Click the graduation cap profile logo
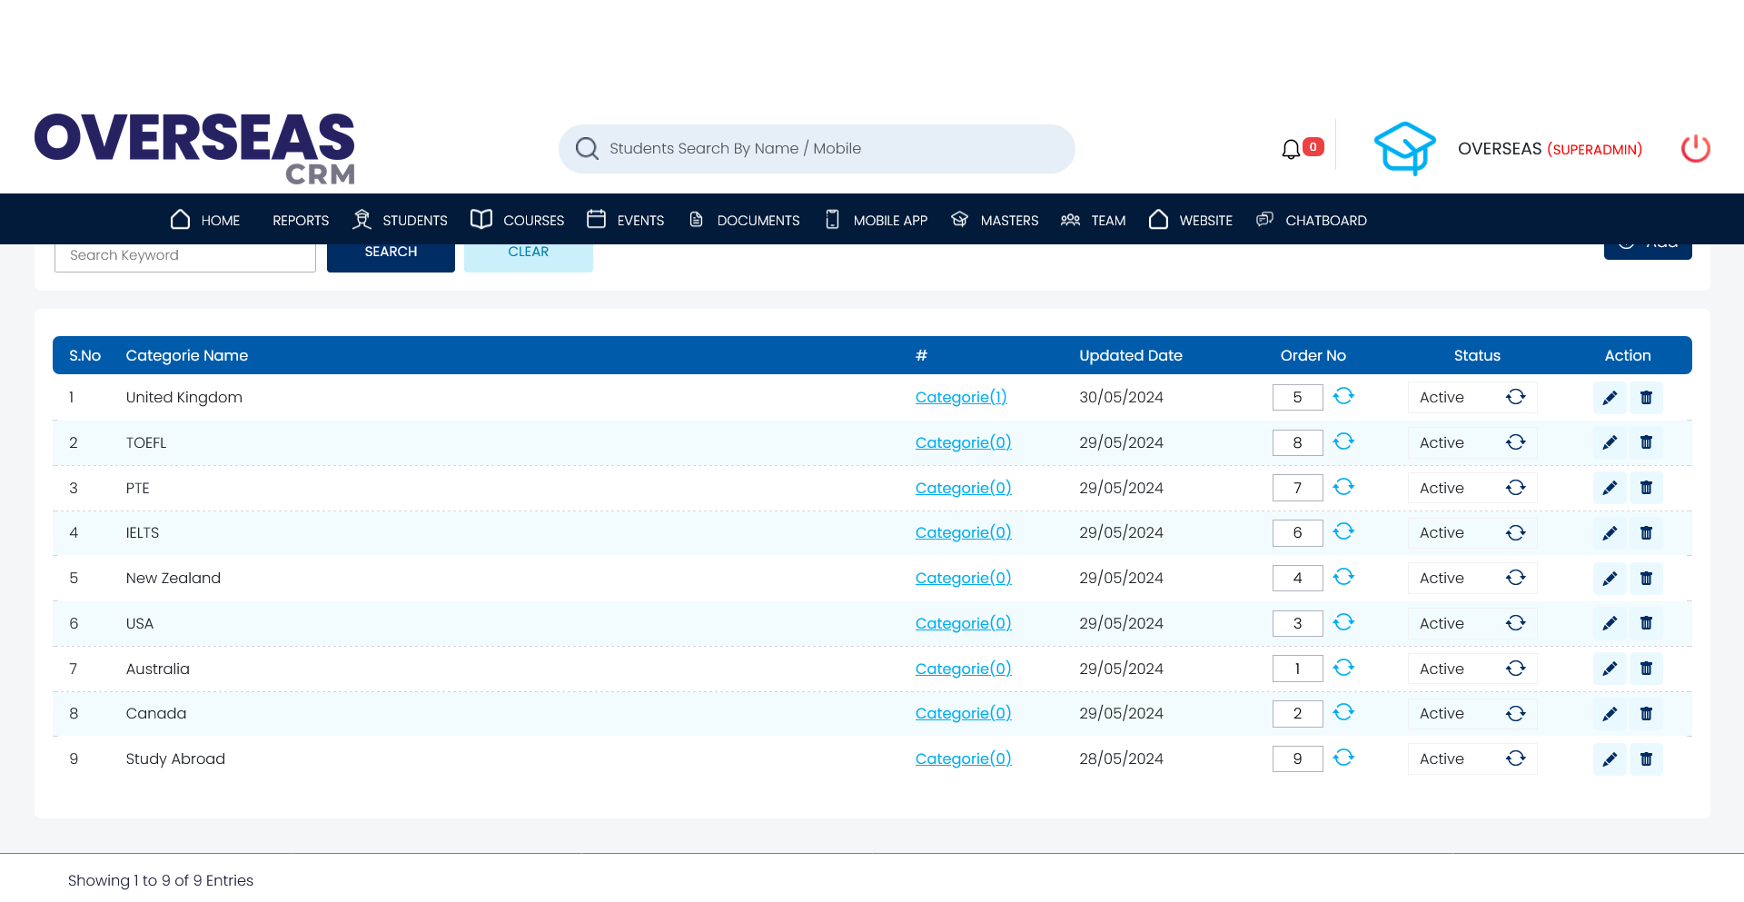Screen dimensions: 1744x902 tap(1404, 148)
